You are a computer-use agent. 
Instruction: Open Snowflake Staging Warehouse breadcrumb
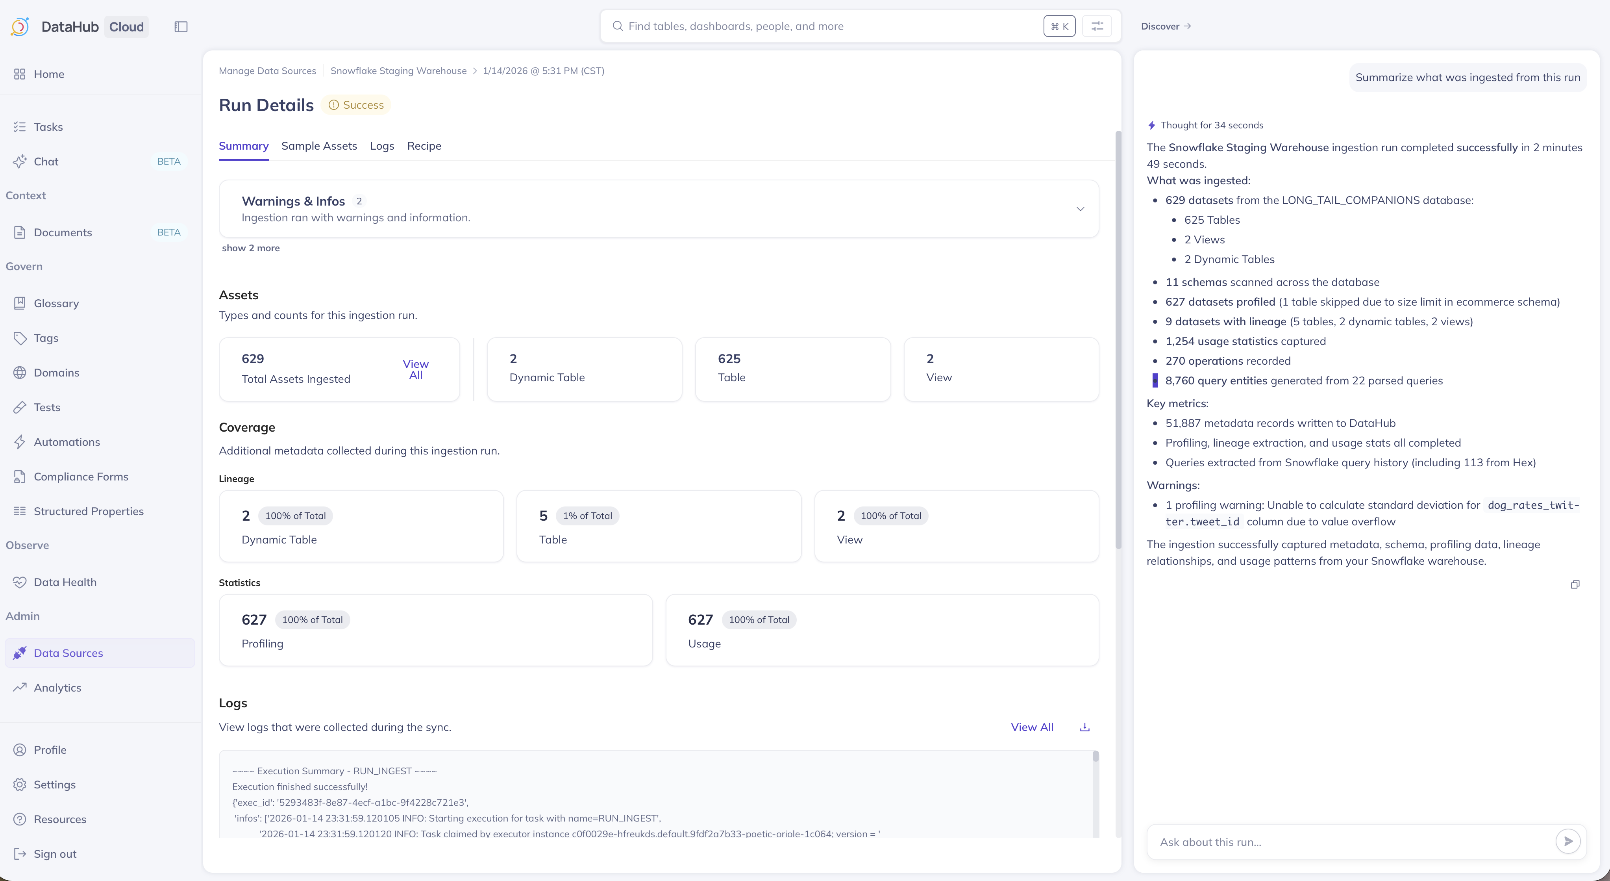[x=398, y=70]
